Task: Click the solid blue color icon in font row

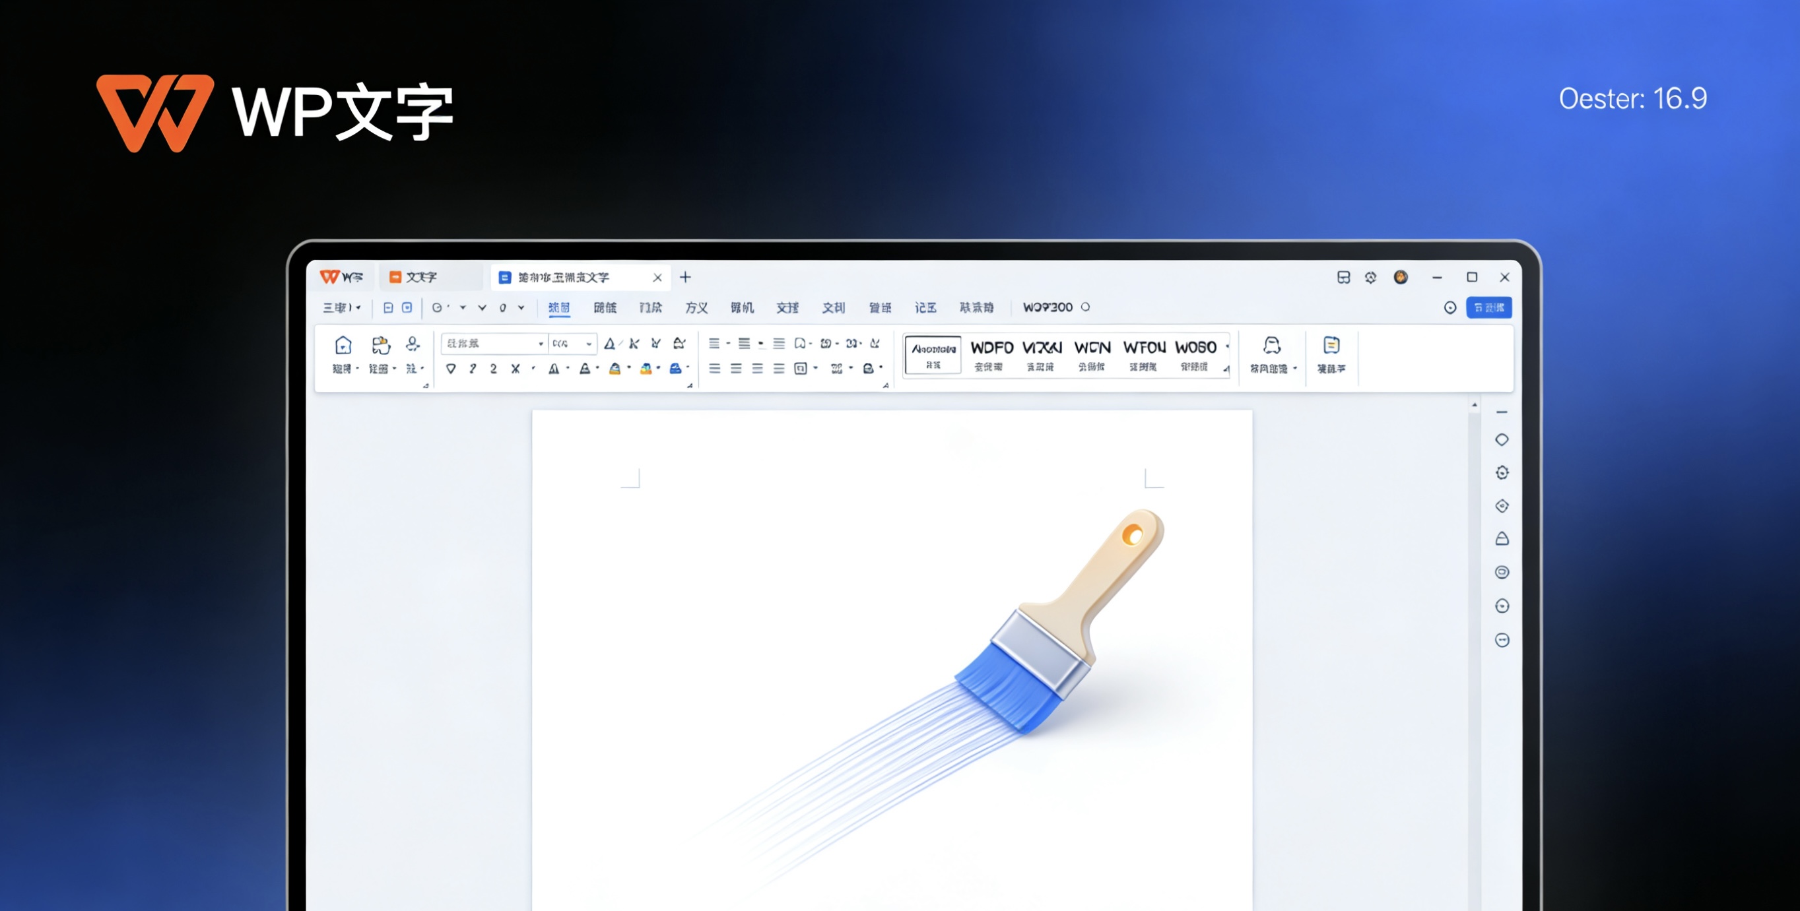Action: coord(675,369)
